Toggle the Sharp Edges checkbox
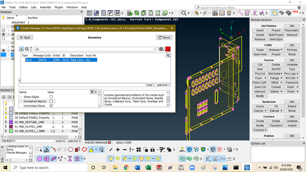The image size is (306, 172). [x=51, y=97]
